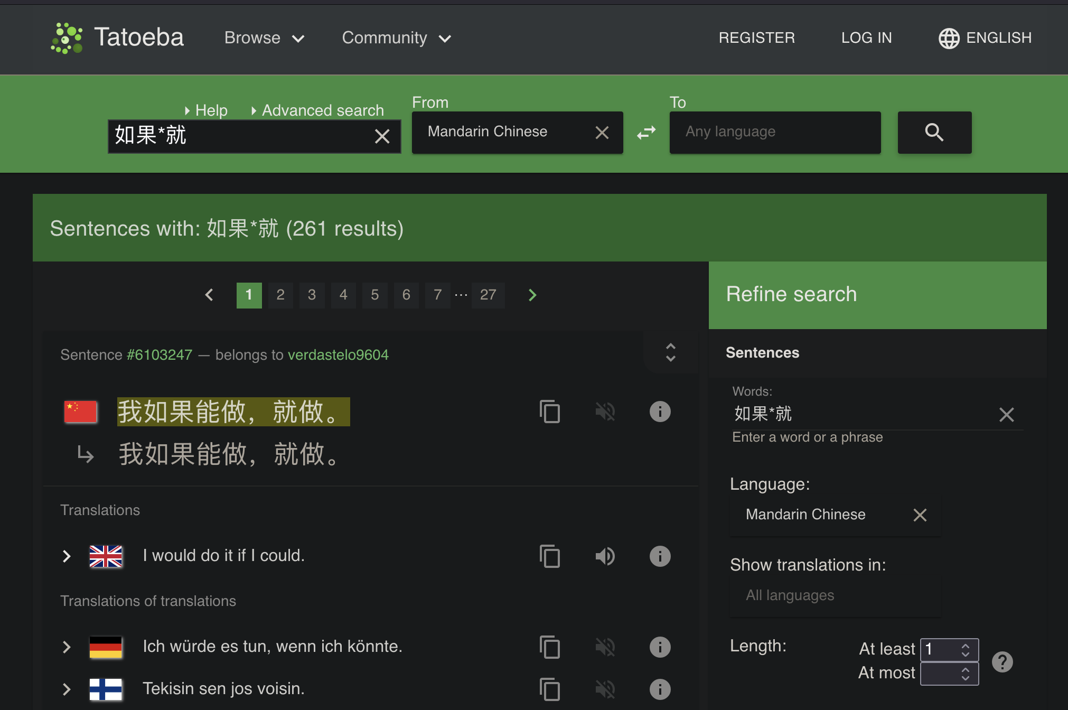The image size is (1068, 710).
Task: Open the Advanced search link
Action: [x=322, y=110]
